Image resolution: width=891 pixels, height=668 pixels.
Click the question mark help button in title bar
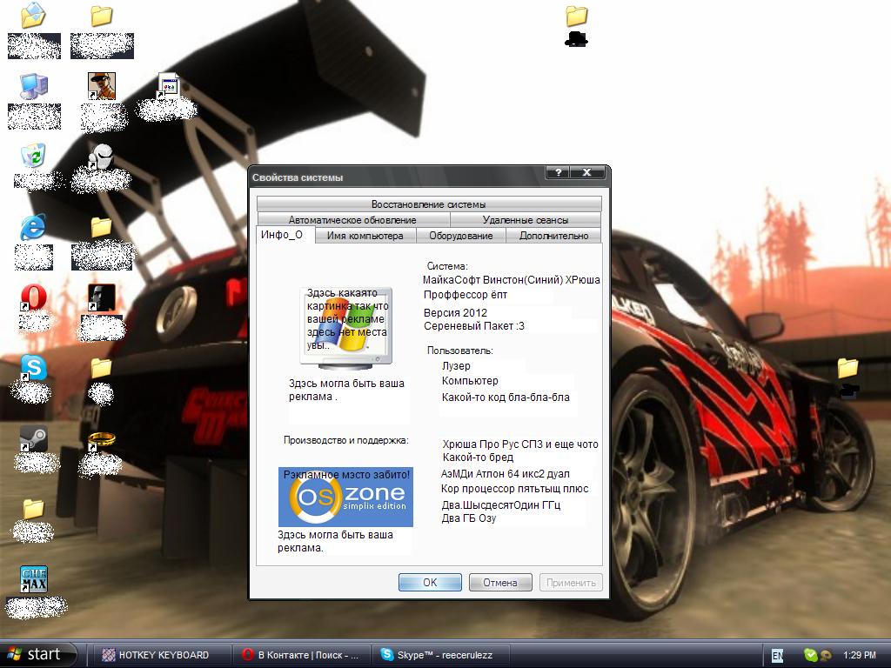pos(558,173)
